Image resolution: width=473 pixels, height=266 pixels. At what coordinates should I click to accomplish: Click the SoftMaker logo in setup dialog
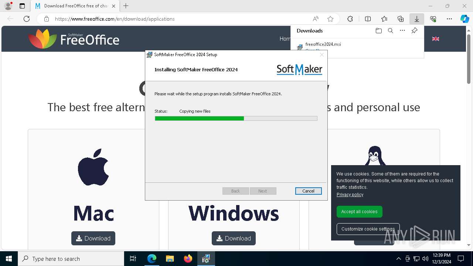click(x=299, y=69)
